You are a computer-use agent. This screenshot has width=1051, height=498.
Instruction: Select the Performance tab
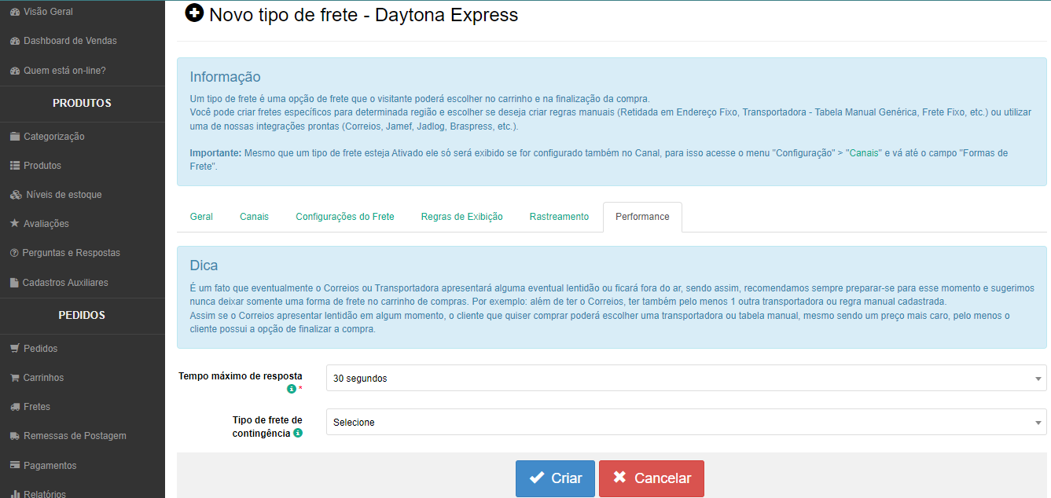point(642,217)
